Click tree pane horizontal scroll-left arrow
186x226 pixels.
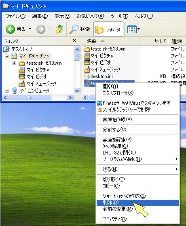click(5, 97)
